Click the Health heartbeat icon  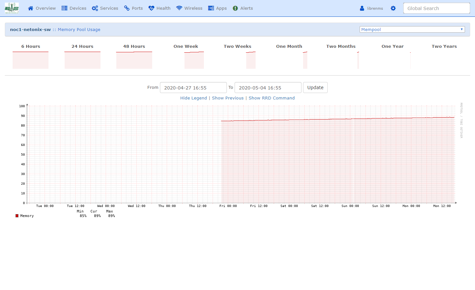pos(151,8)
